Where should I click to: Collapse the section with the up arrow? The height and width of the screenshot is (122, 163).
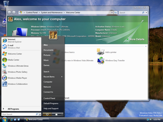[x=146, y=46]
